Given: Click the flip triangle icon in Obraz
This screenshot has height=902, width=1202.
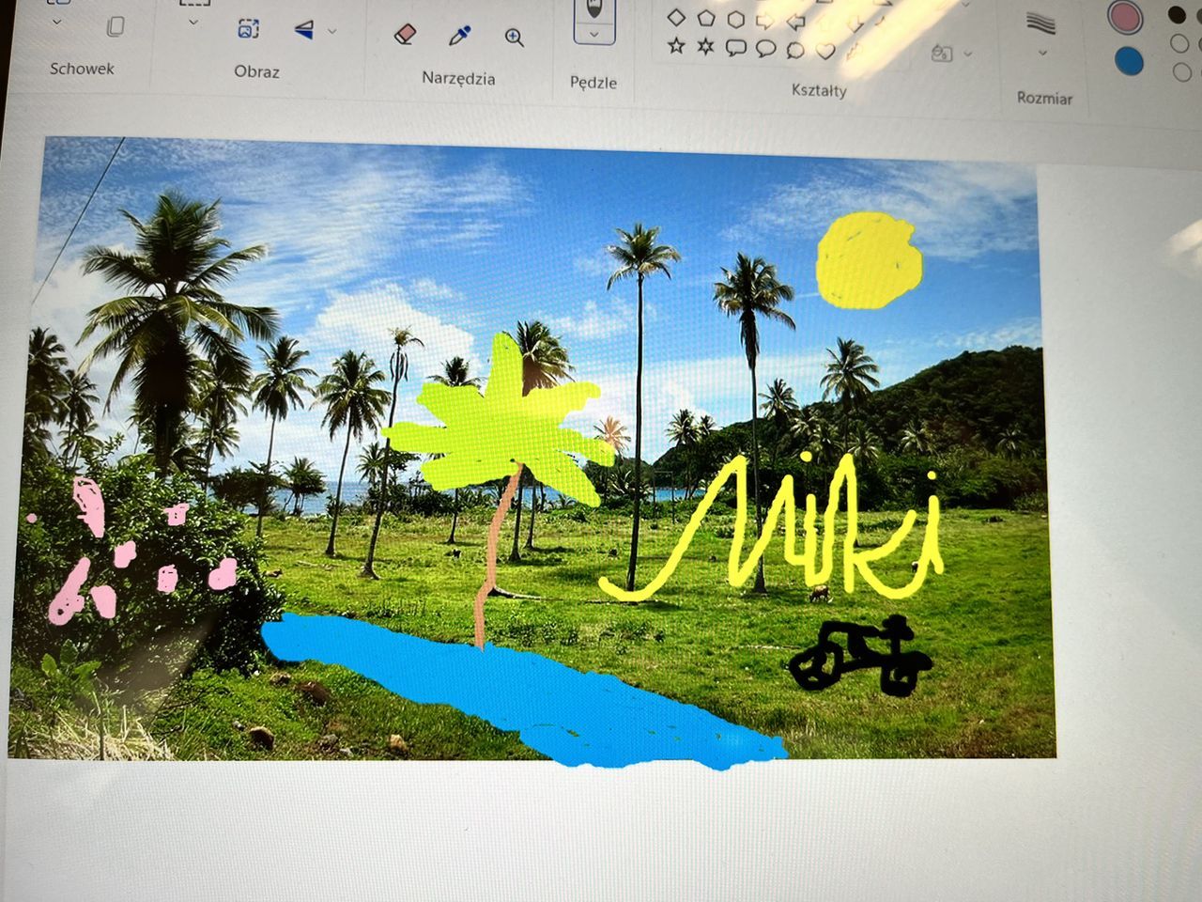Looking at the screenshot, I should 303,30.
